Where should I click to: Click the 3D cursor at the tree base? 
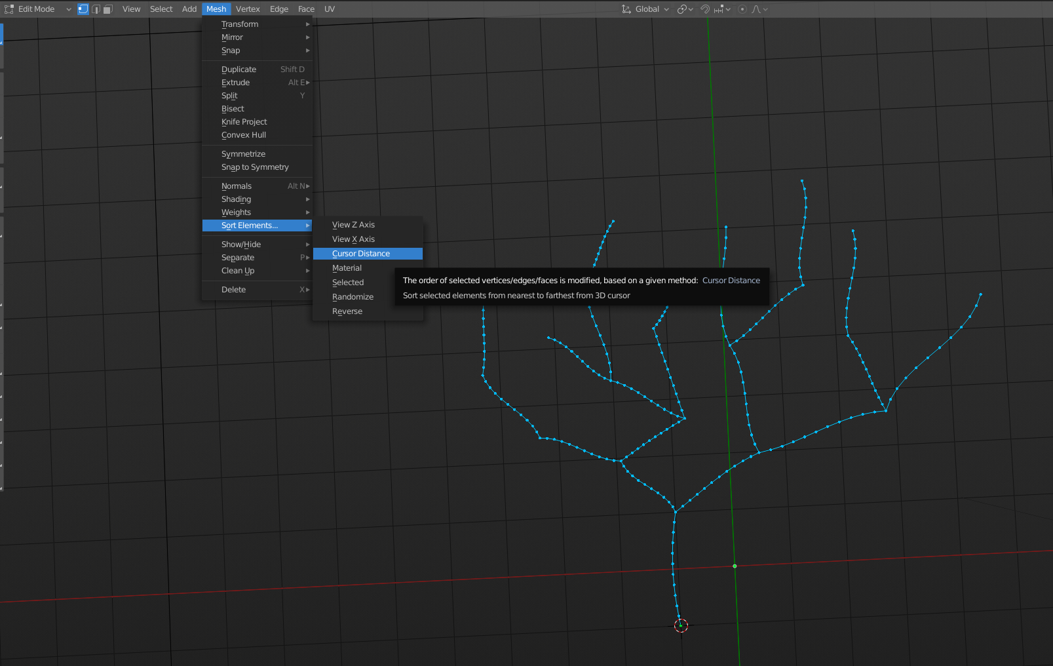click(681, 626)
